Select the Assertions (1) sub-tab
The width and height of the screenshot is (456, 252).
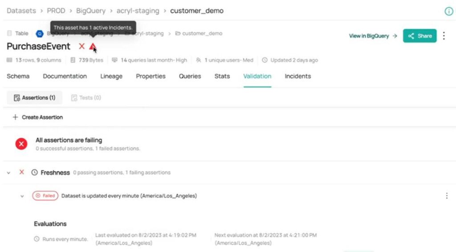[34, 98]
